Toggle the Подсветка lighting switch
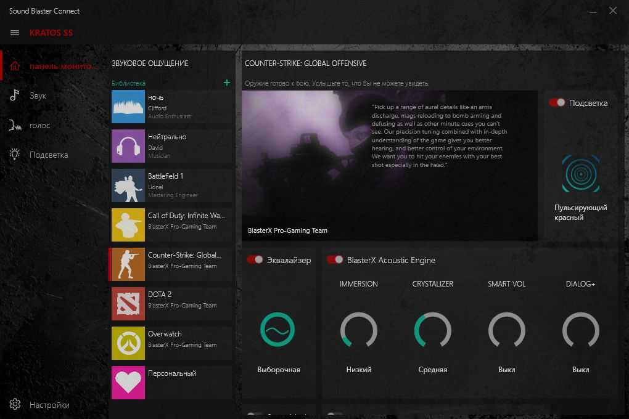 click(x=557, y=103)
